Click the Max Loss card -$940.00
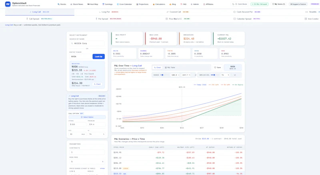 [161, 38]
